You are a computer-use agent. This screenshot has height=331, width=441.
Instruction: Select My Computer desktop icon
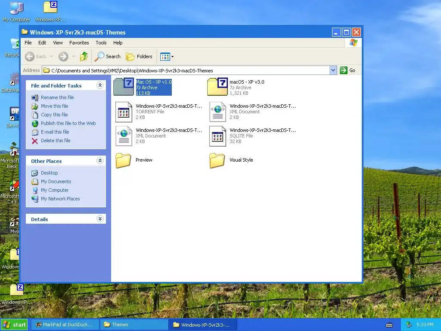click(x=16, y=11)
